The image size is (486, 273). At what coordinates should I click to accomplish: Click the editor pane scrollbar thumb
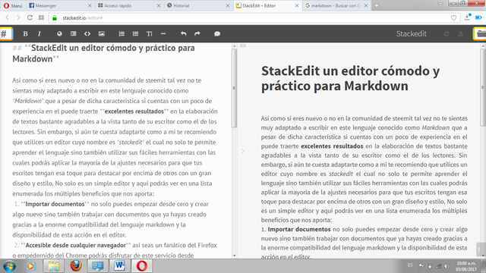click(x=235, y=88)
